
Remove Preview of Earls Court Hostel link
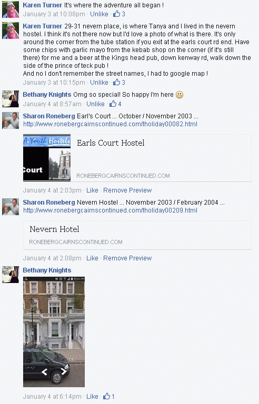pyautogui.click(x=127, y=190)
